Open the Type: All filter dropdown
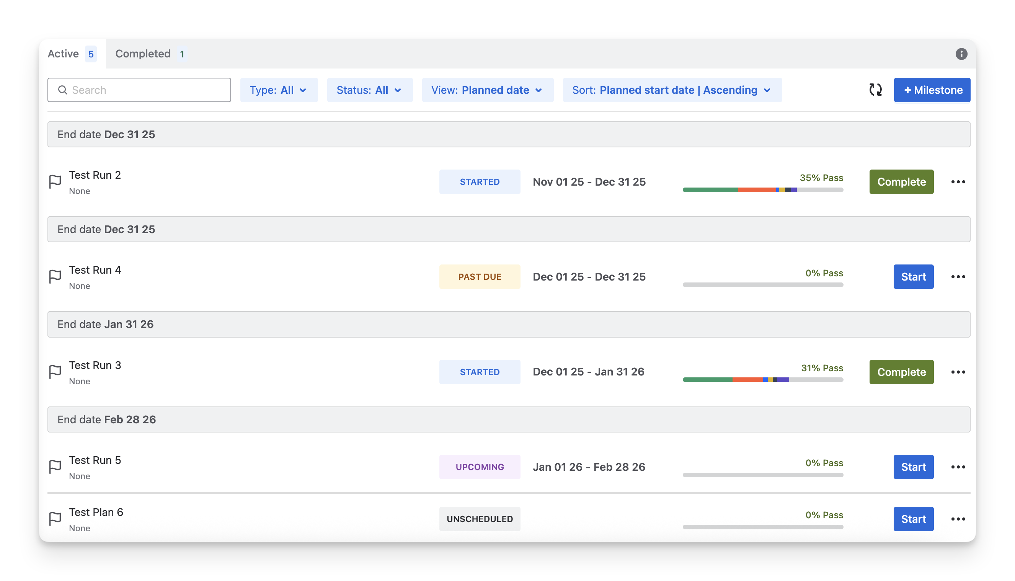This screenshot has width=1015, height=581. 279,90
